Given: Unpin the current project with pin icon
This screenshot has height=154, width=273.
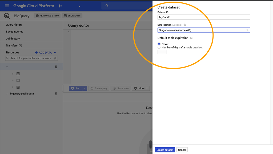Looking at the screenshot, I should tap(56, 67).
